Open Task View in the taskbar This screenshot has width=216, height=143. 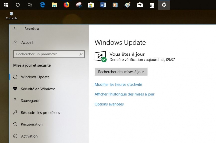click(30, 5)
